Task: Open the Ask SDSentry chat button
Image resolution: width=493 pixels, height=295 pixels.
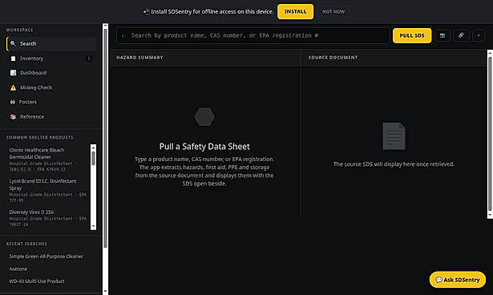Action: point(458,280)
